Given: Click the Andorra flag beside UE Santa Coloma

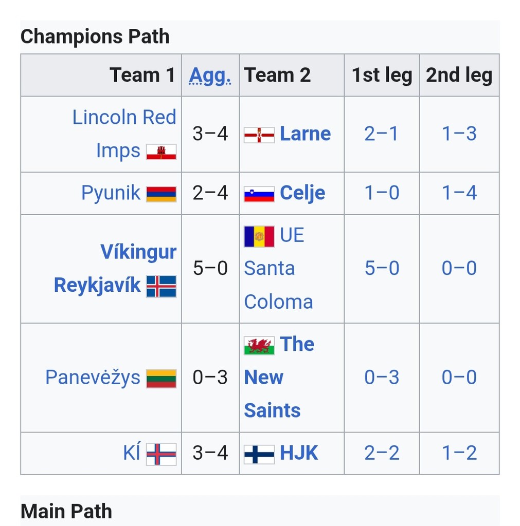Looking at the screenshot, I should (259, 236).
